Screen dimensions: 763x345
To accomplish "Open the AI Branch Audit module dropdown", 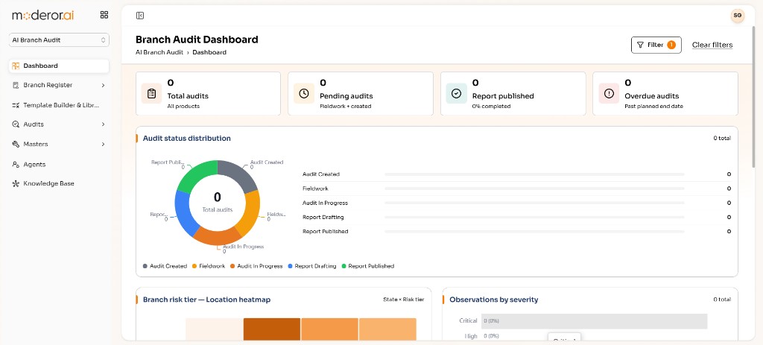I will click(59, 40).
